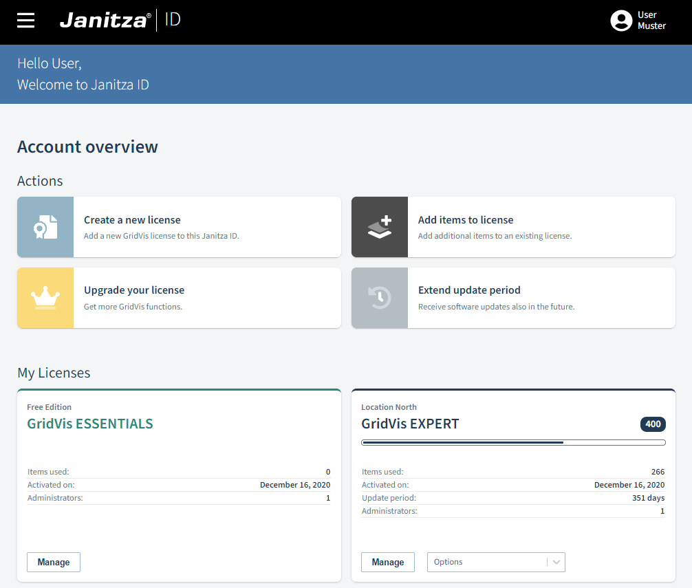The image size is (692, 588).
Task: Manage the GridVis EXPERT license
Action: [x=388, y=562]
